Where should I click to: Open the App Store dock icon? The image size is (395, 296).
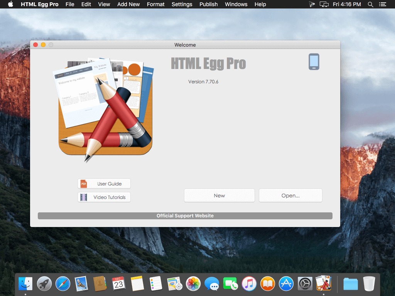[x=286, y=284]
